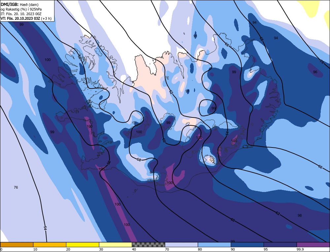
Task: Click the '54' contour label
Action: coord(45,228)
